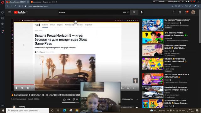
Task: Close the Forza Horizon 5 browser tab
Action: (x=28, y=2)
